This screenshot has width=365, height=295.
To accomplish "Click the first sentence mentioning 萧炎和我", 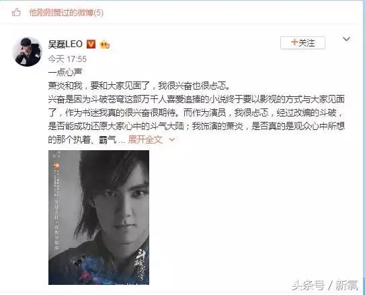I will 139,86.
